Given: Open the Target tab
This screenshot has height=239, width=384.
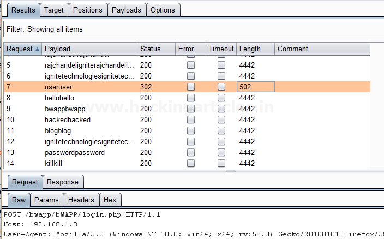Looking at the screenshot, I should pyautogui.click(x=54, y=10).
